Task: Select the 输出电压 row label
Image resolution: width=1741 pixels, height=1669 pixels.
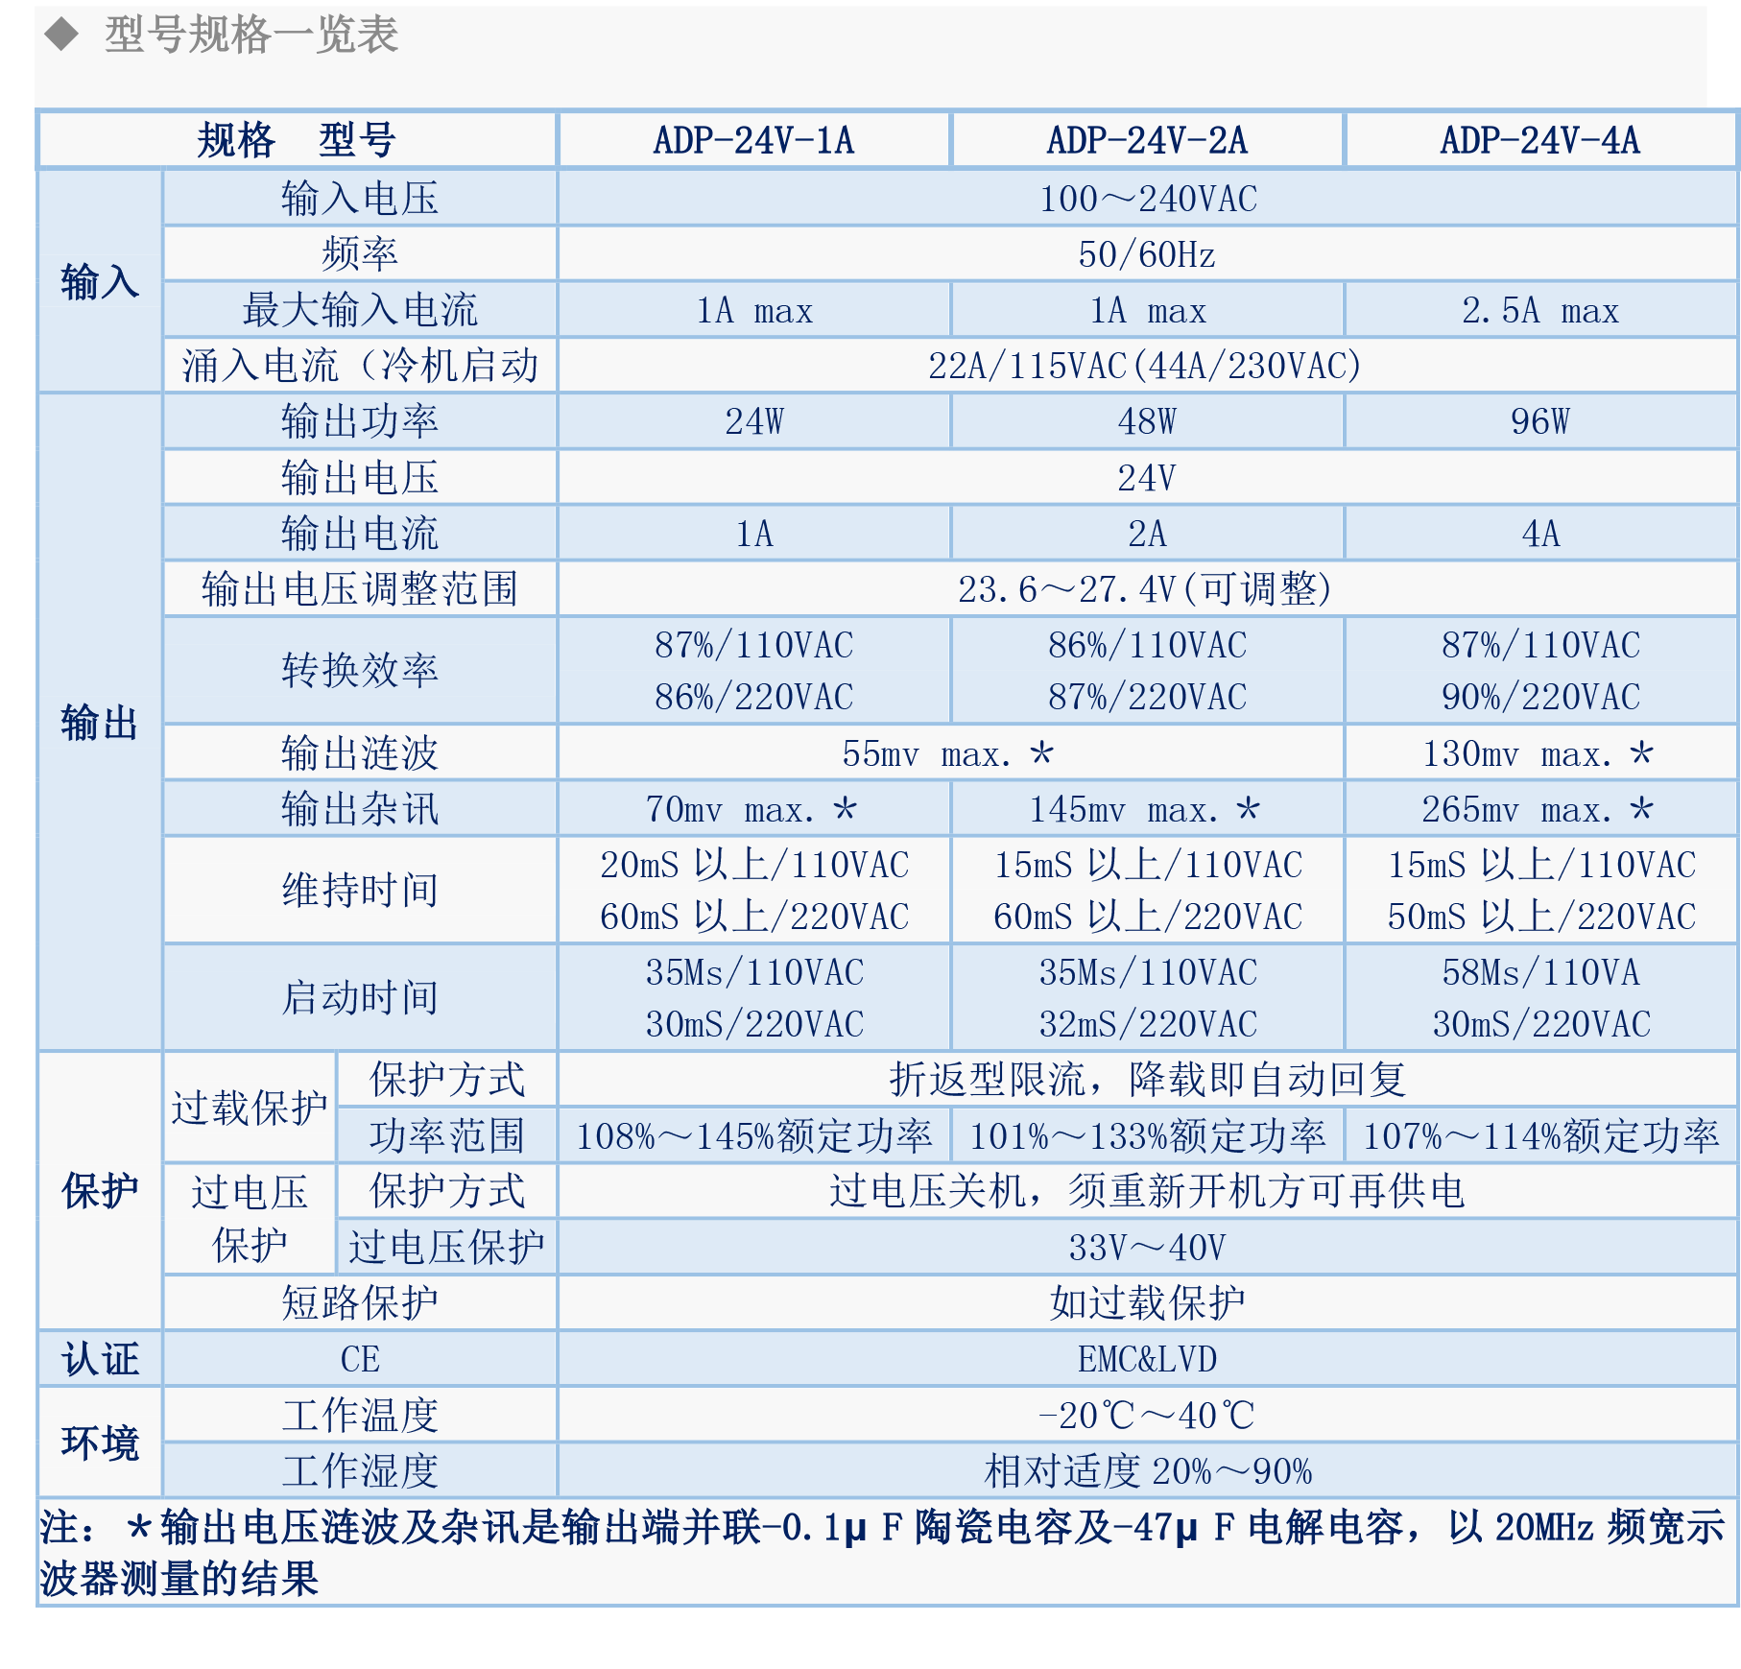Action: point(360,477)
